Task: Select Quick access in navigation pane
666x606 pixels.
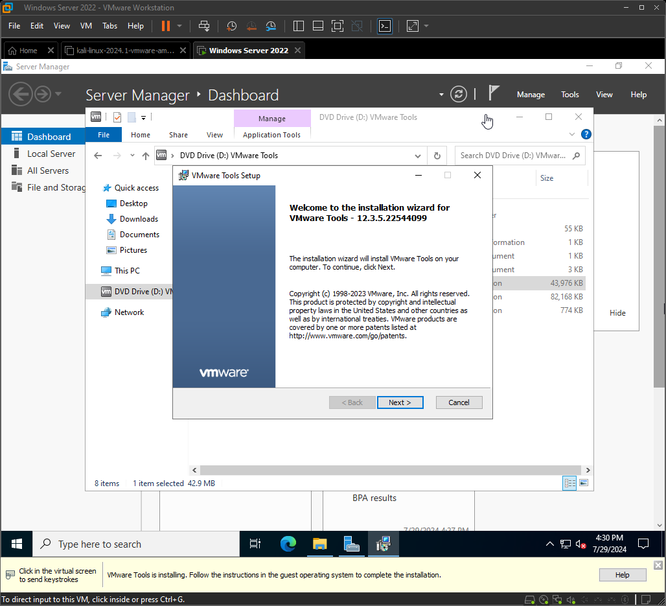Action: tap(136, 188)
